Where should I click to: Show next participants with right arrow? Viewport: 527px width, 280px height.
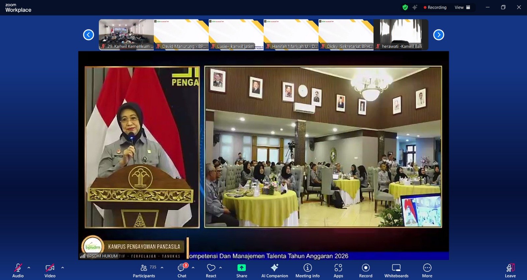coord(438,35)
